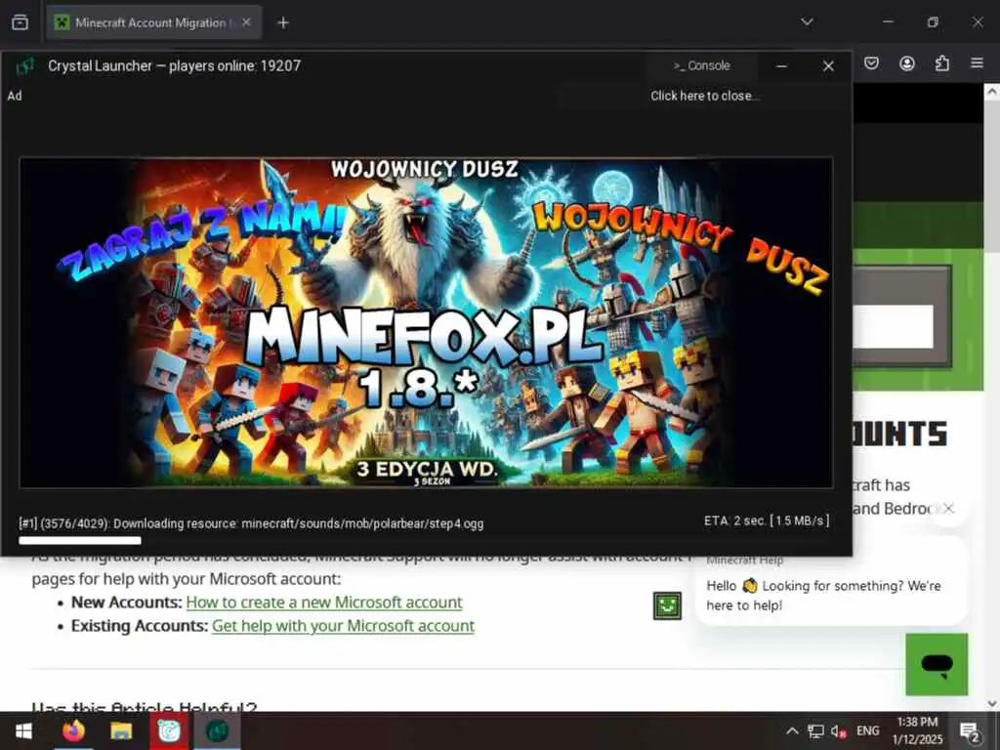Click the Crystal Launcher logo icon

[x=24, y=65]
